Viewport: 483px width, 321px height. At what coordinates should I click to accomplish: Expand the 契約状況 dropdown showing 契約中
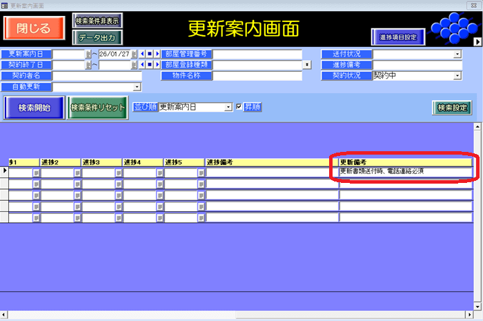[x=457, y=76]
